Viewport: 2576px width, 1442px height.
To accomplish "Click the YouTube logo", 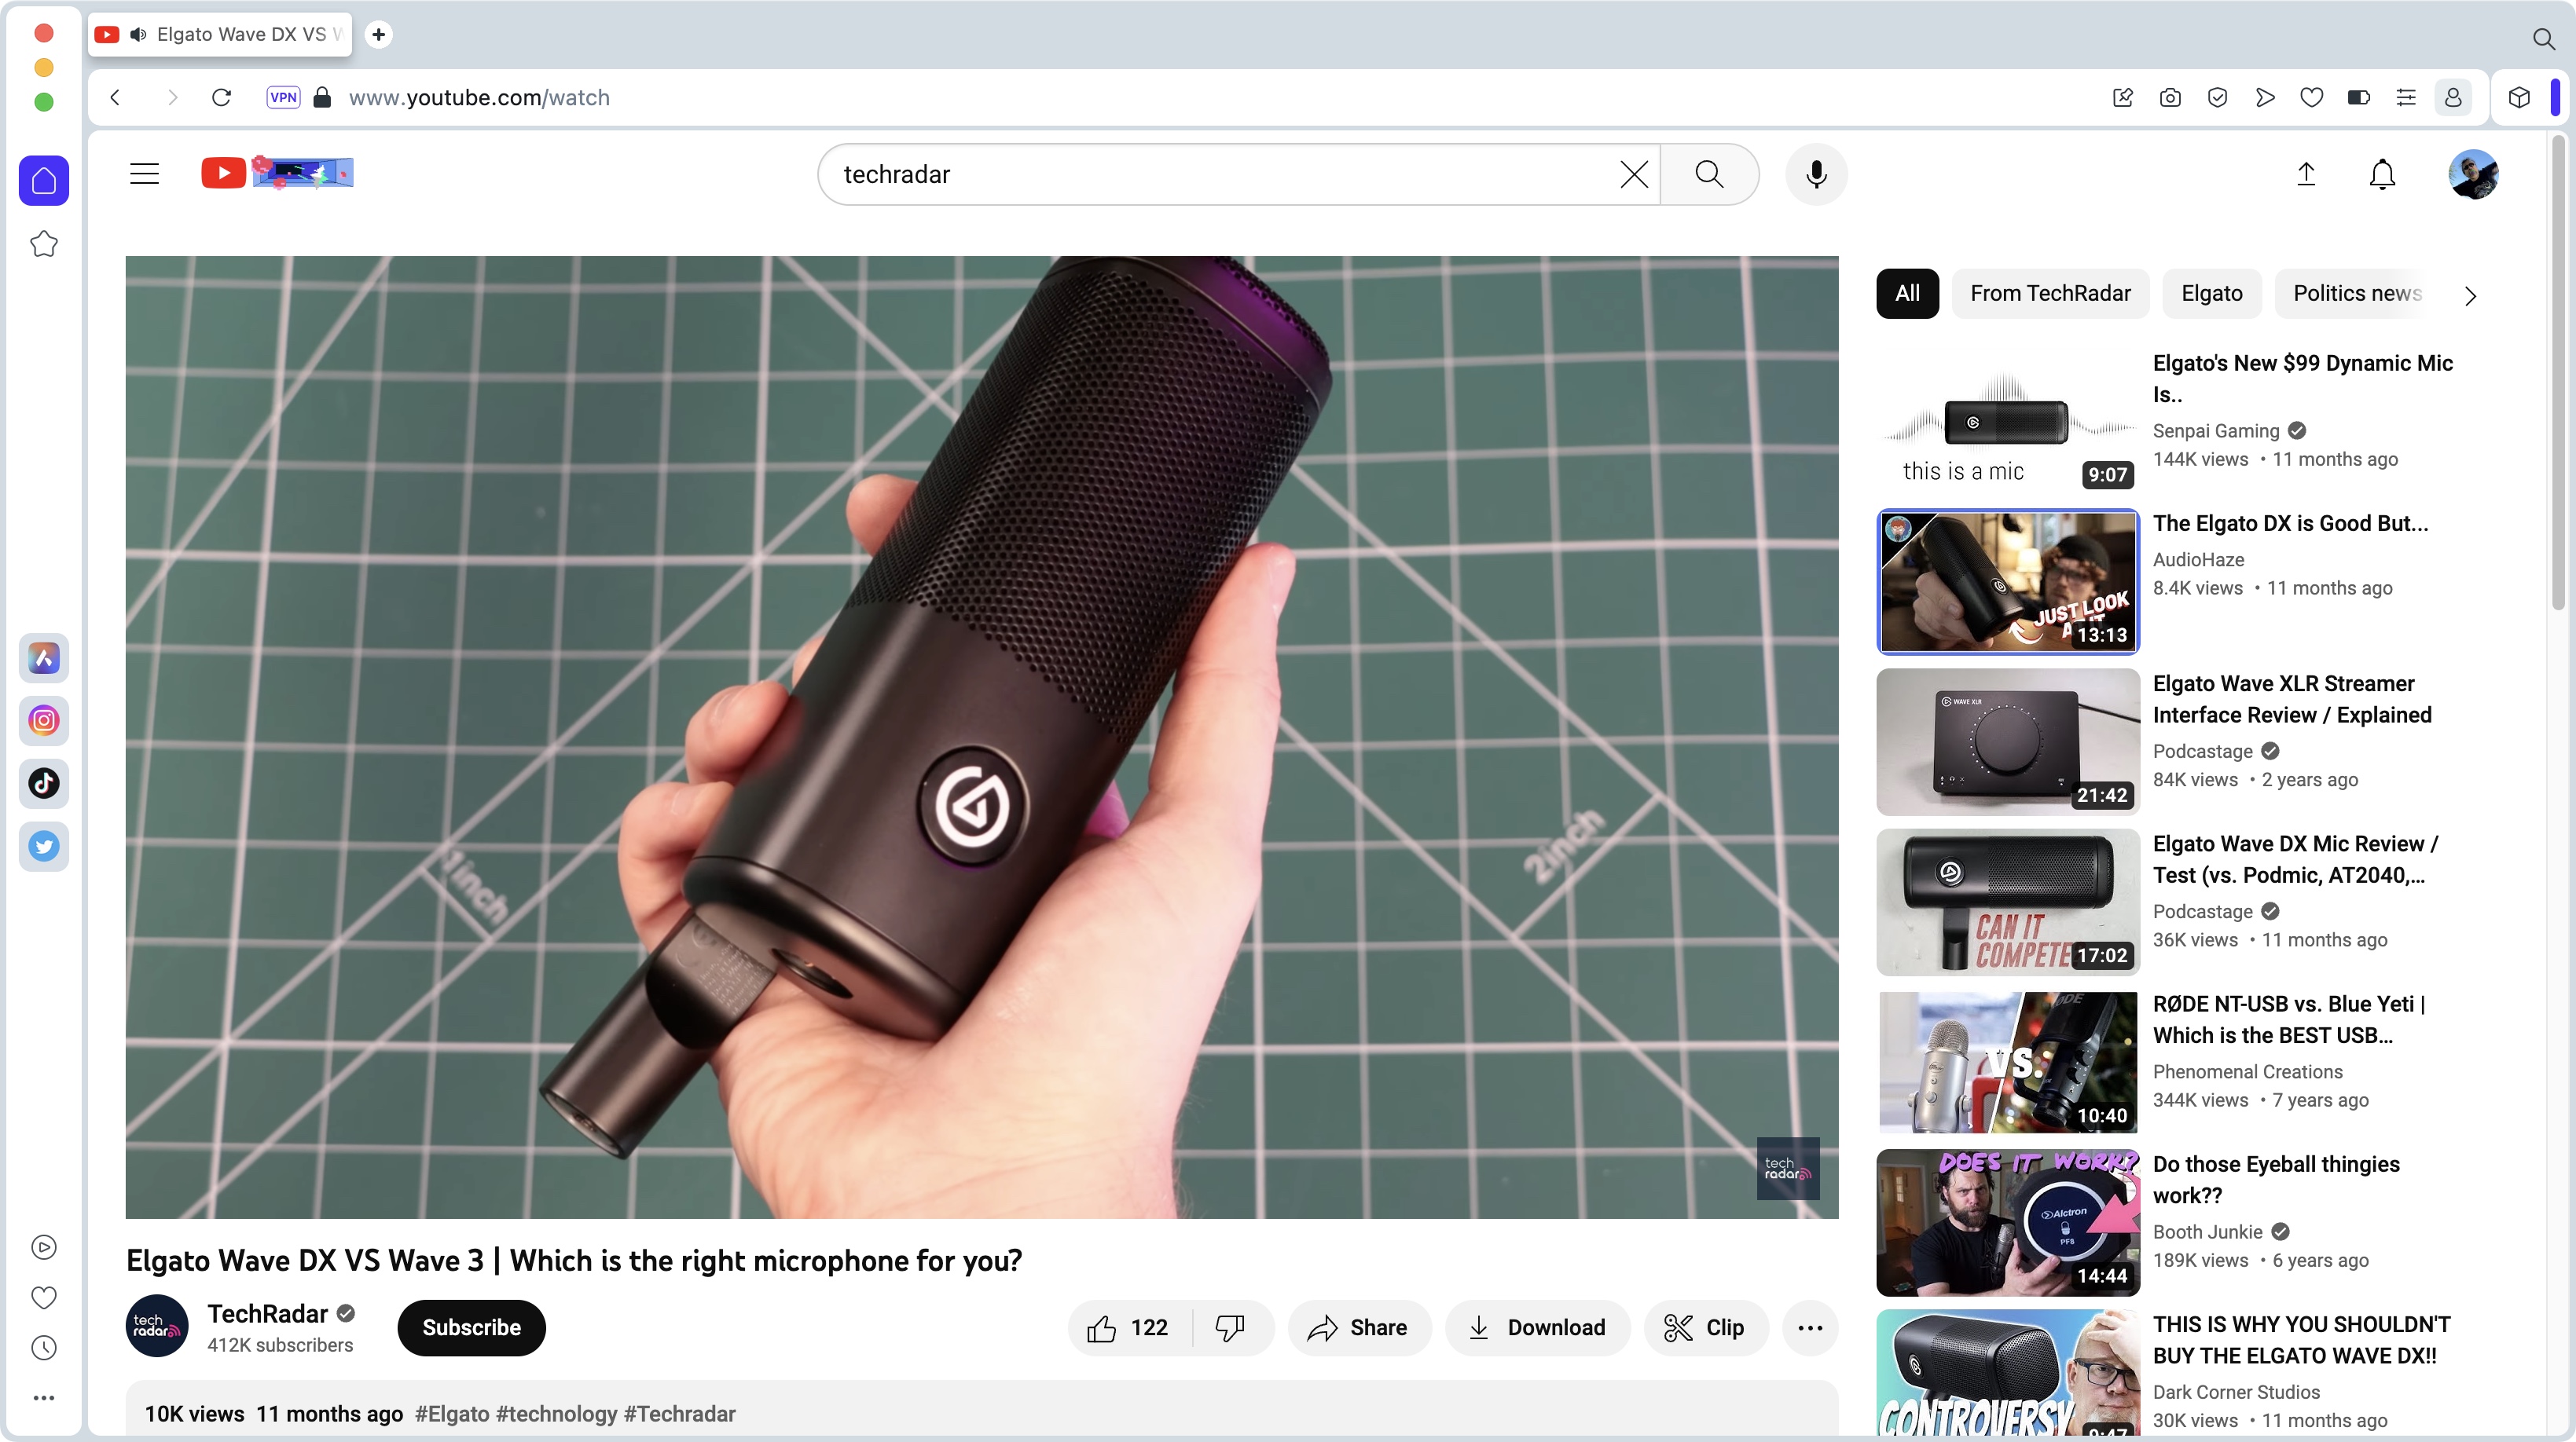I will pos(277,173).
